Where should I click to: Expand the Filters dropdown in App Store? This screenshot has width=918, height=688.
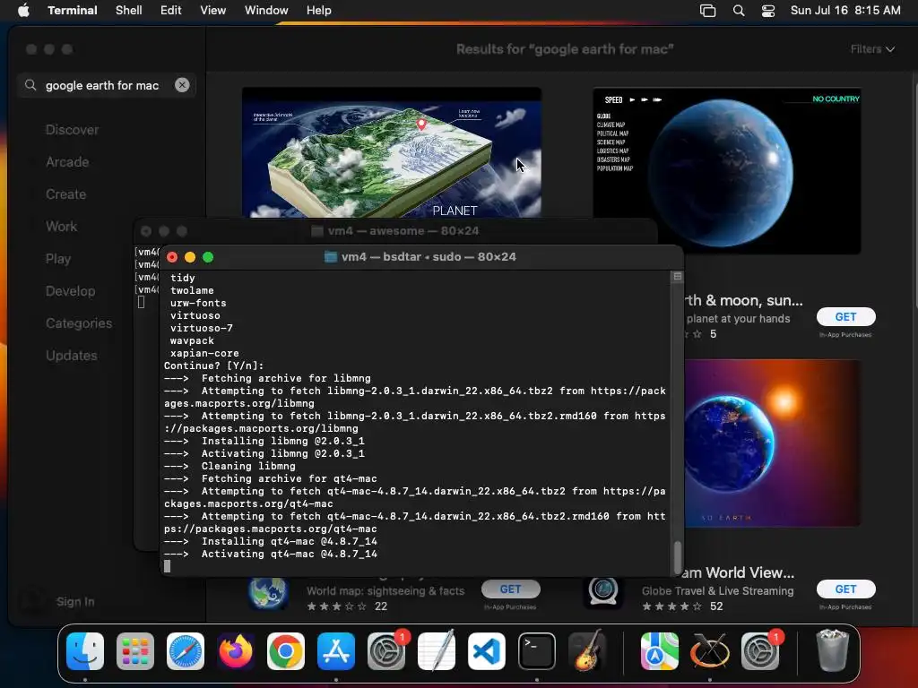[x=872, y=49]
